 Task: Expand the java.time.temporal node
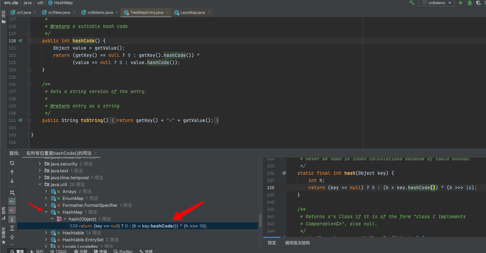(40, 178)
